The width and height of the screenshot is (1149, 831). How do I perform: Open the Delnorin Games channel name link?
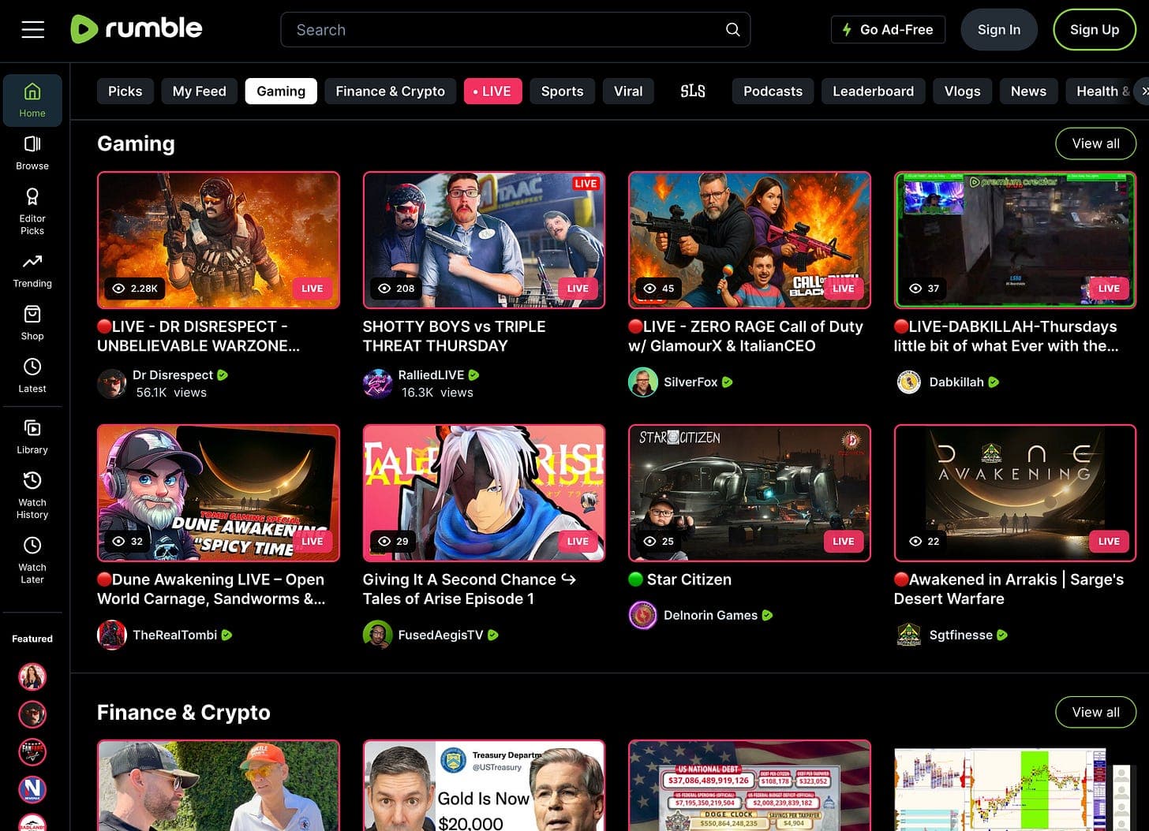pyautogui.click(x=710, y=616)
